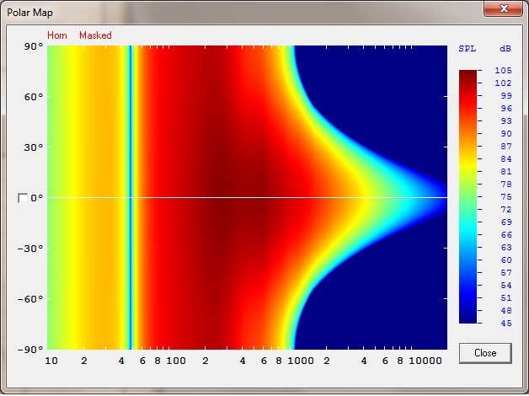Click the 30° label on vertical axis
This screenshot has height=396, width=529.
point(34,147)
